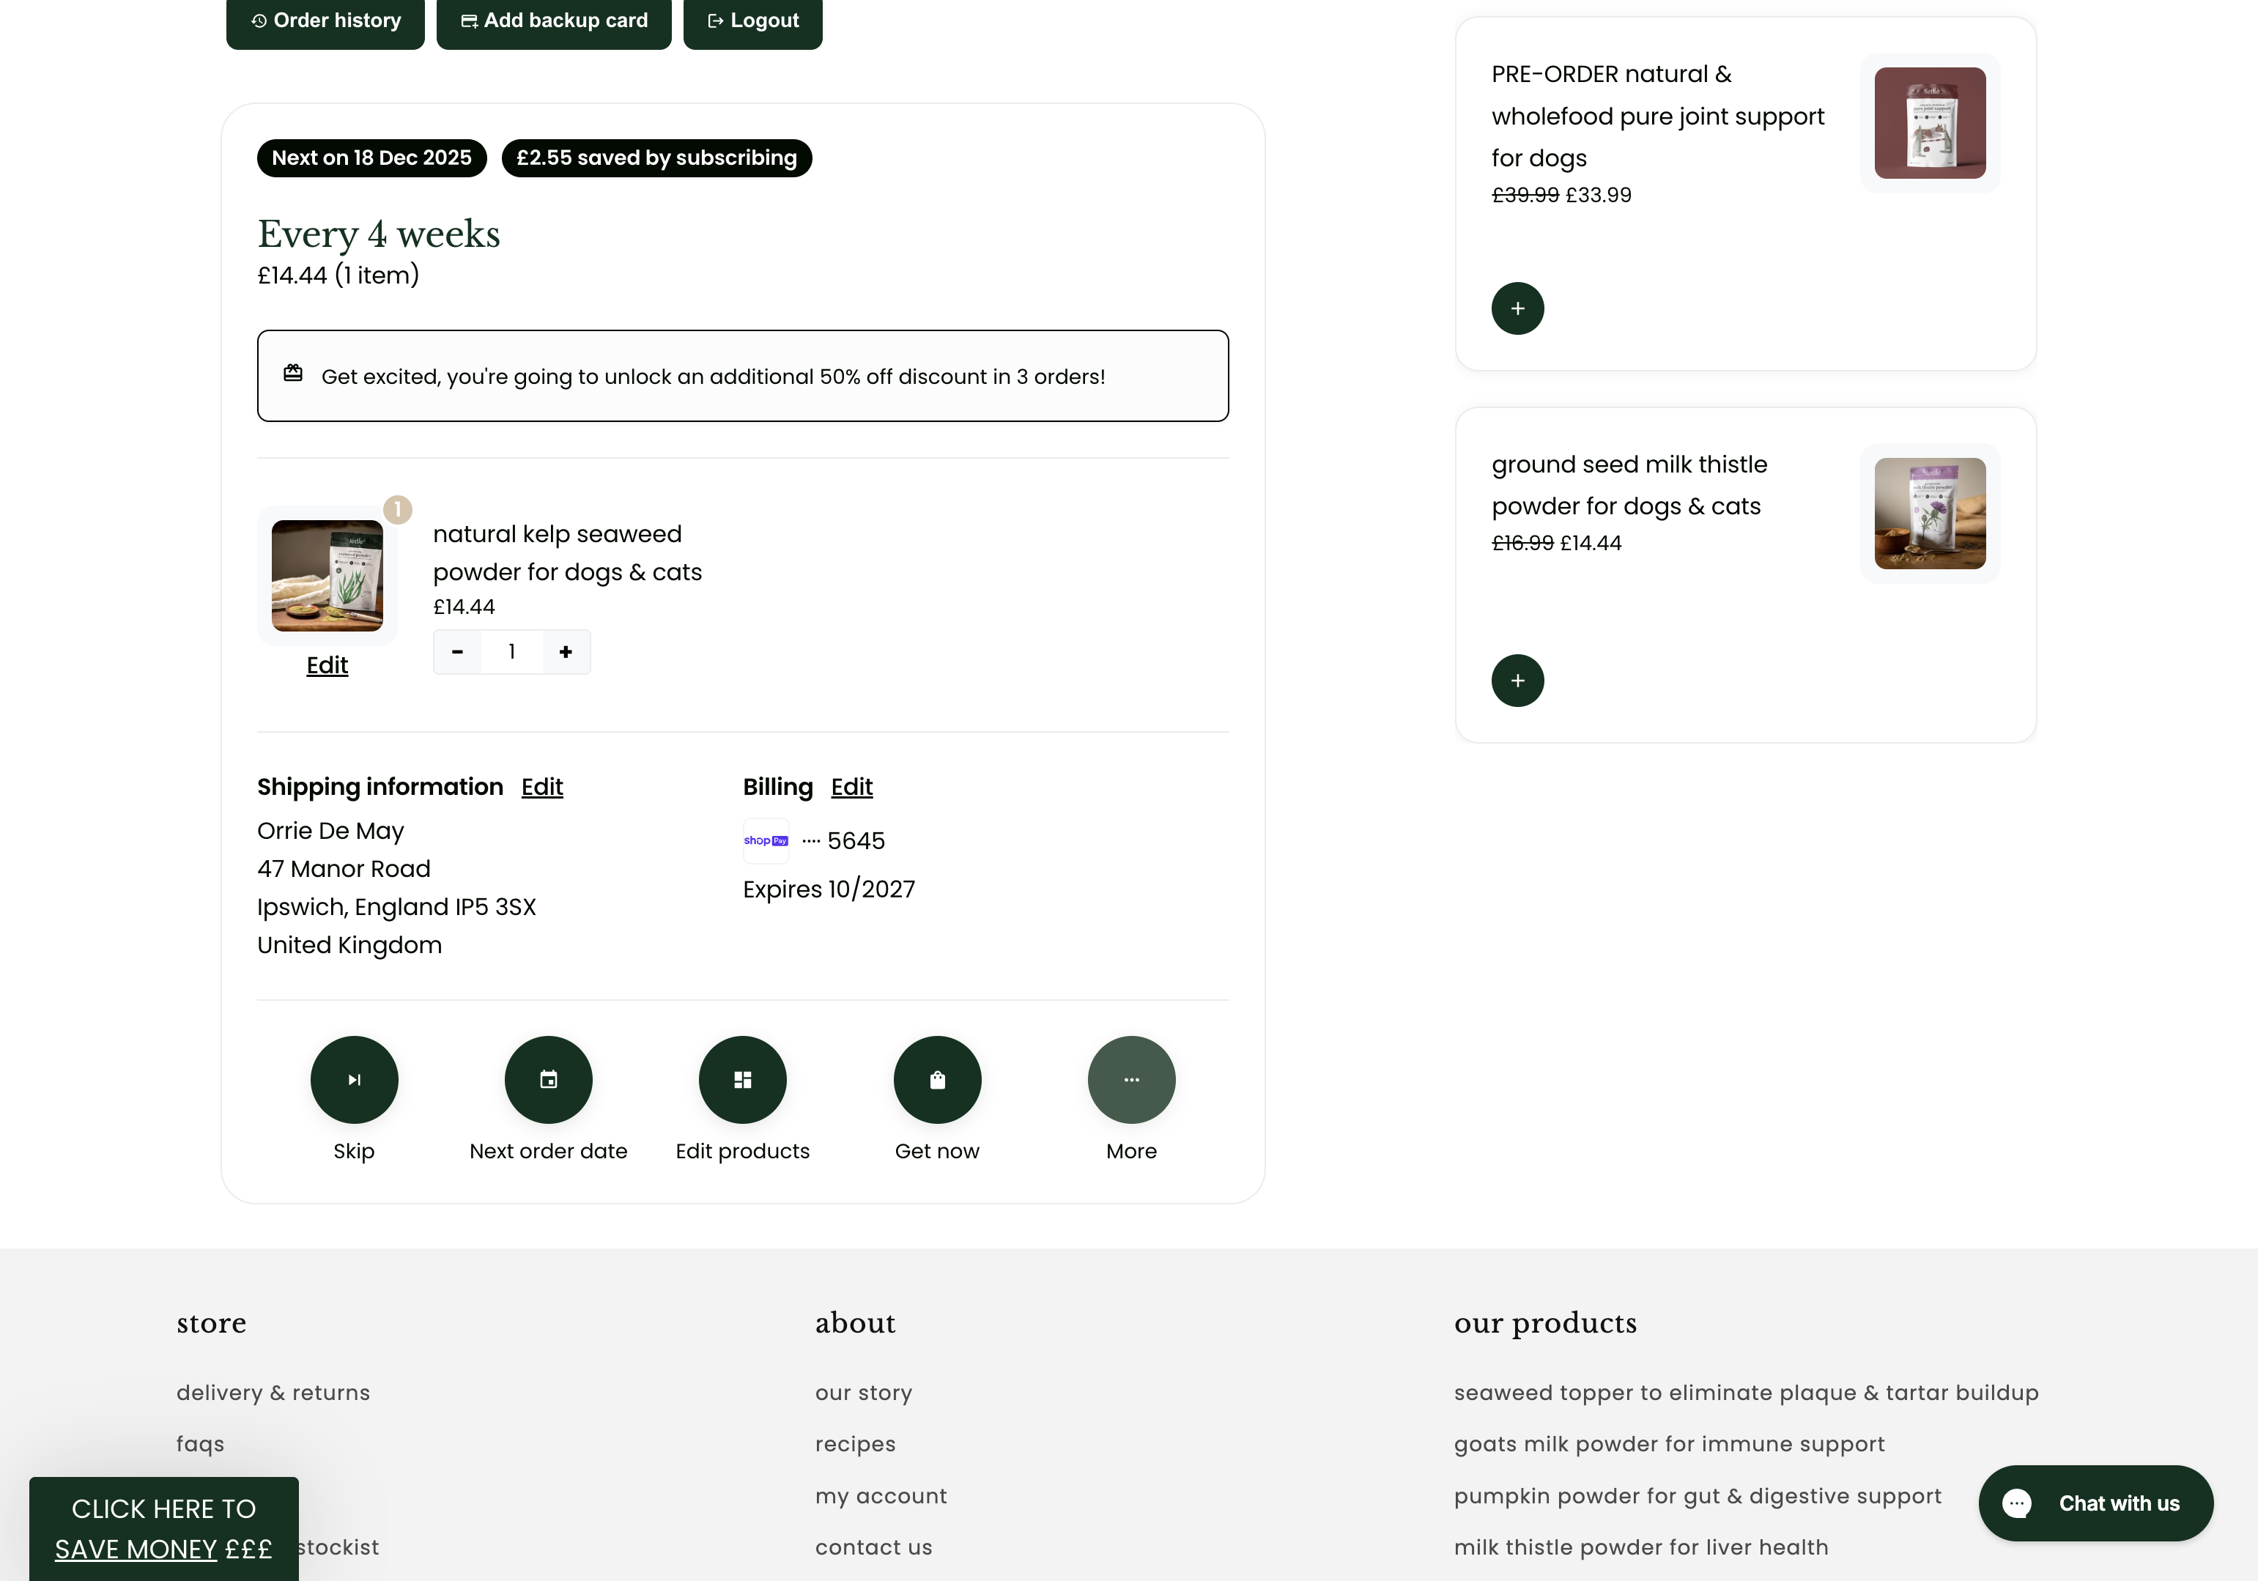Add milk thistle powder with plus icon

point(1517,681)
